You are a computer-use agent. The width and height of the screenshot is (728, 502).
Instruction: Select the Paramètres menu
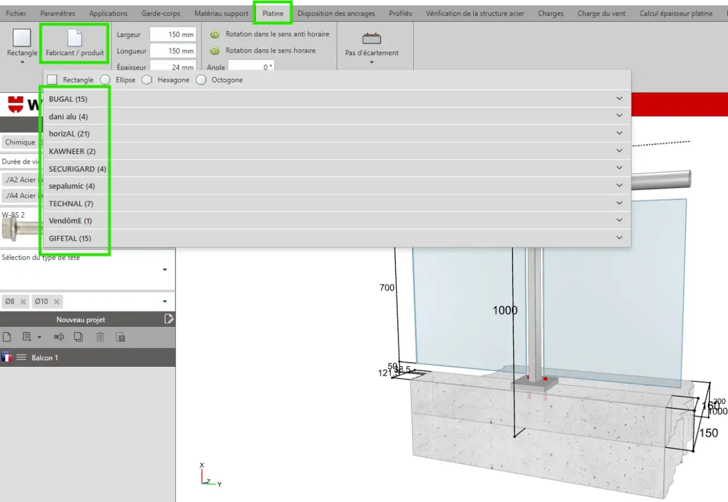[x=58, y=13]
